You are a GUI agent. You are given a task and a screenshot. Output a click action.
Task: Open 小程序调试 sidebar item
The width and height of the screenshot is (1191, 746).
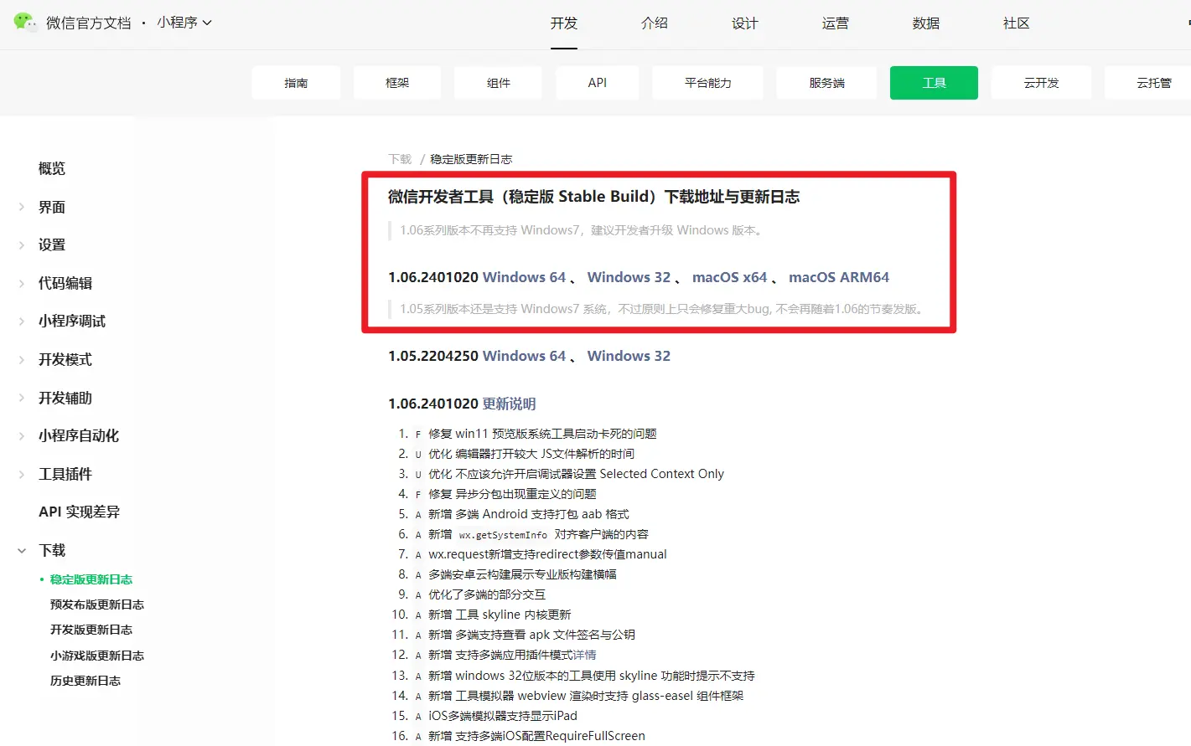(72, 321)
